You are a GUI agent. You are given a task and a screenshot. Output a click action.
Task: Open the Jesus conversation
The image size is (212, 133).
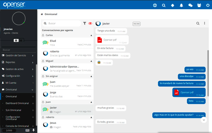tap(67, 125)
